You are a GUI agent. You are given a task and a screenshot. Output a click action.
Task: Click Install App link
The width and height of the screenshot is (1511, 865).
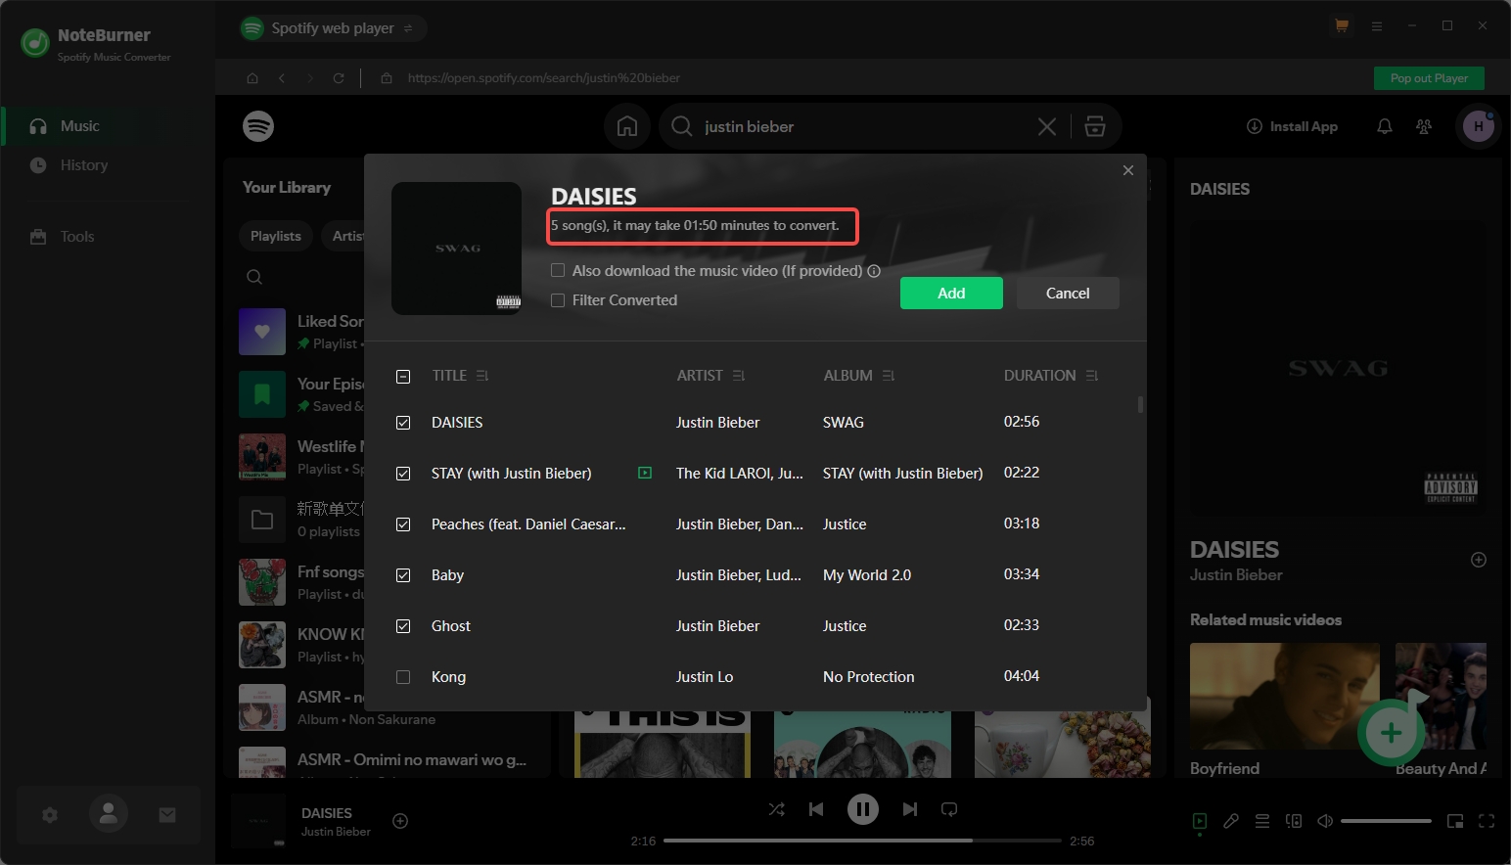[1292, 126]
